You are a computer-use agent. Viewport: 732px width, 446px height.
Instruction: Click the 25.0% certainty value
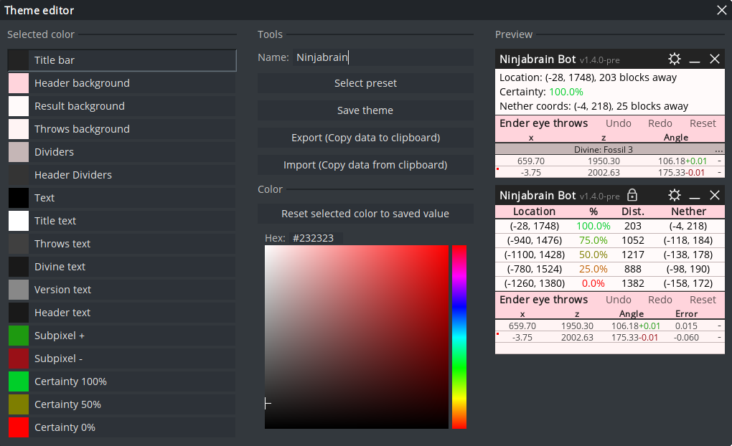click(593, 269)
